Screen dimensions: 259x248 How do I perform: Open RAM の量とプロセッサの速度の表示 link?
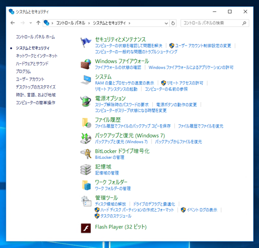pyautogui.click(x=125, y=83)
